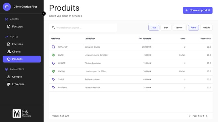Show Inactifs products
The height and width of the screenshot is (122, 218).
pyautogui.click(x=206, y=28)
